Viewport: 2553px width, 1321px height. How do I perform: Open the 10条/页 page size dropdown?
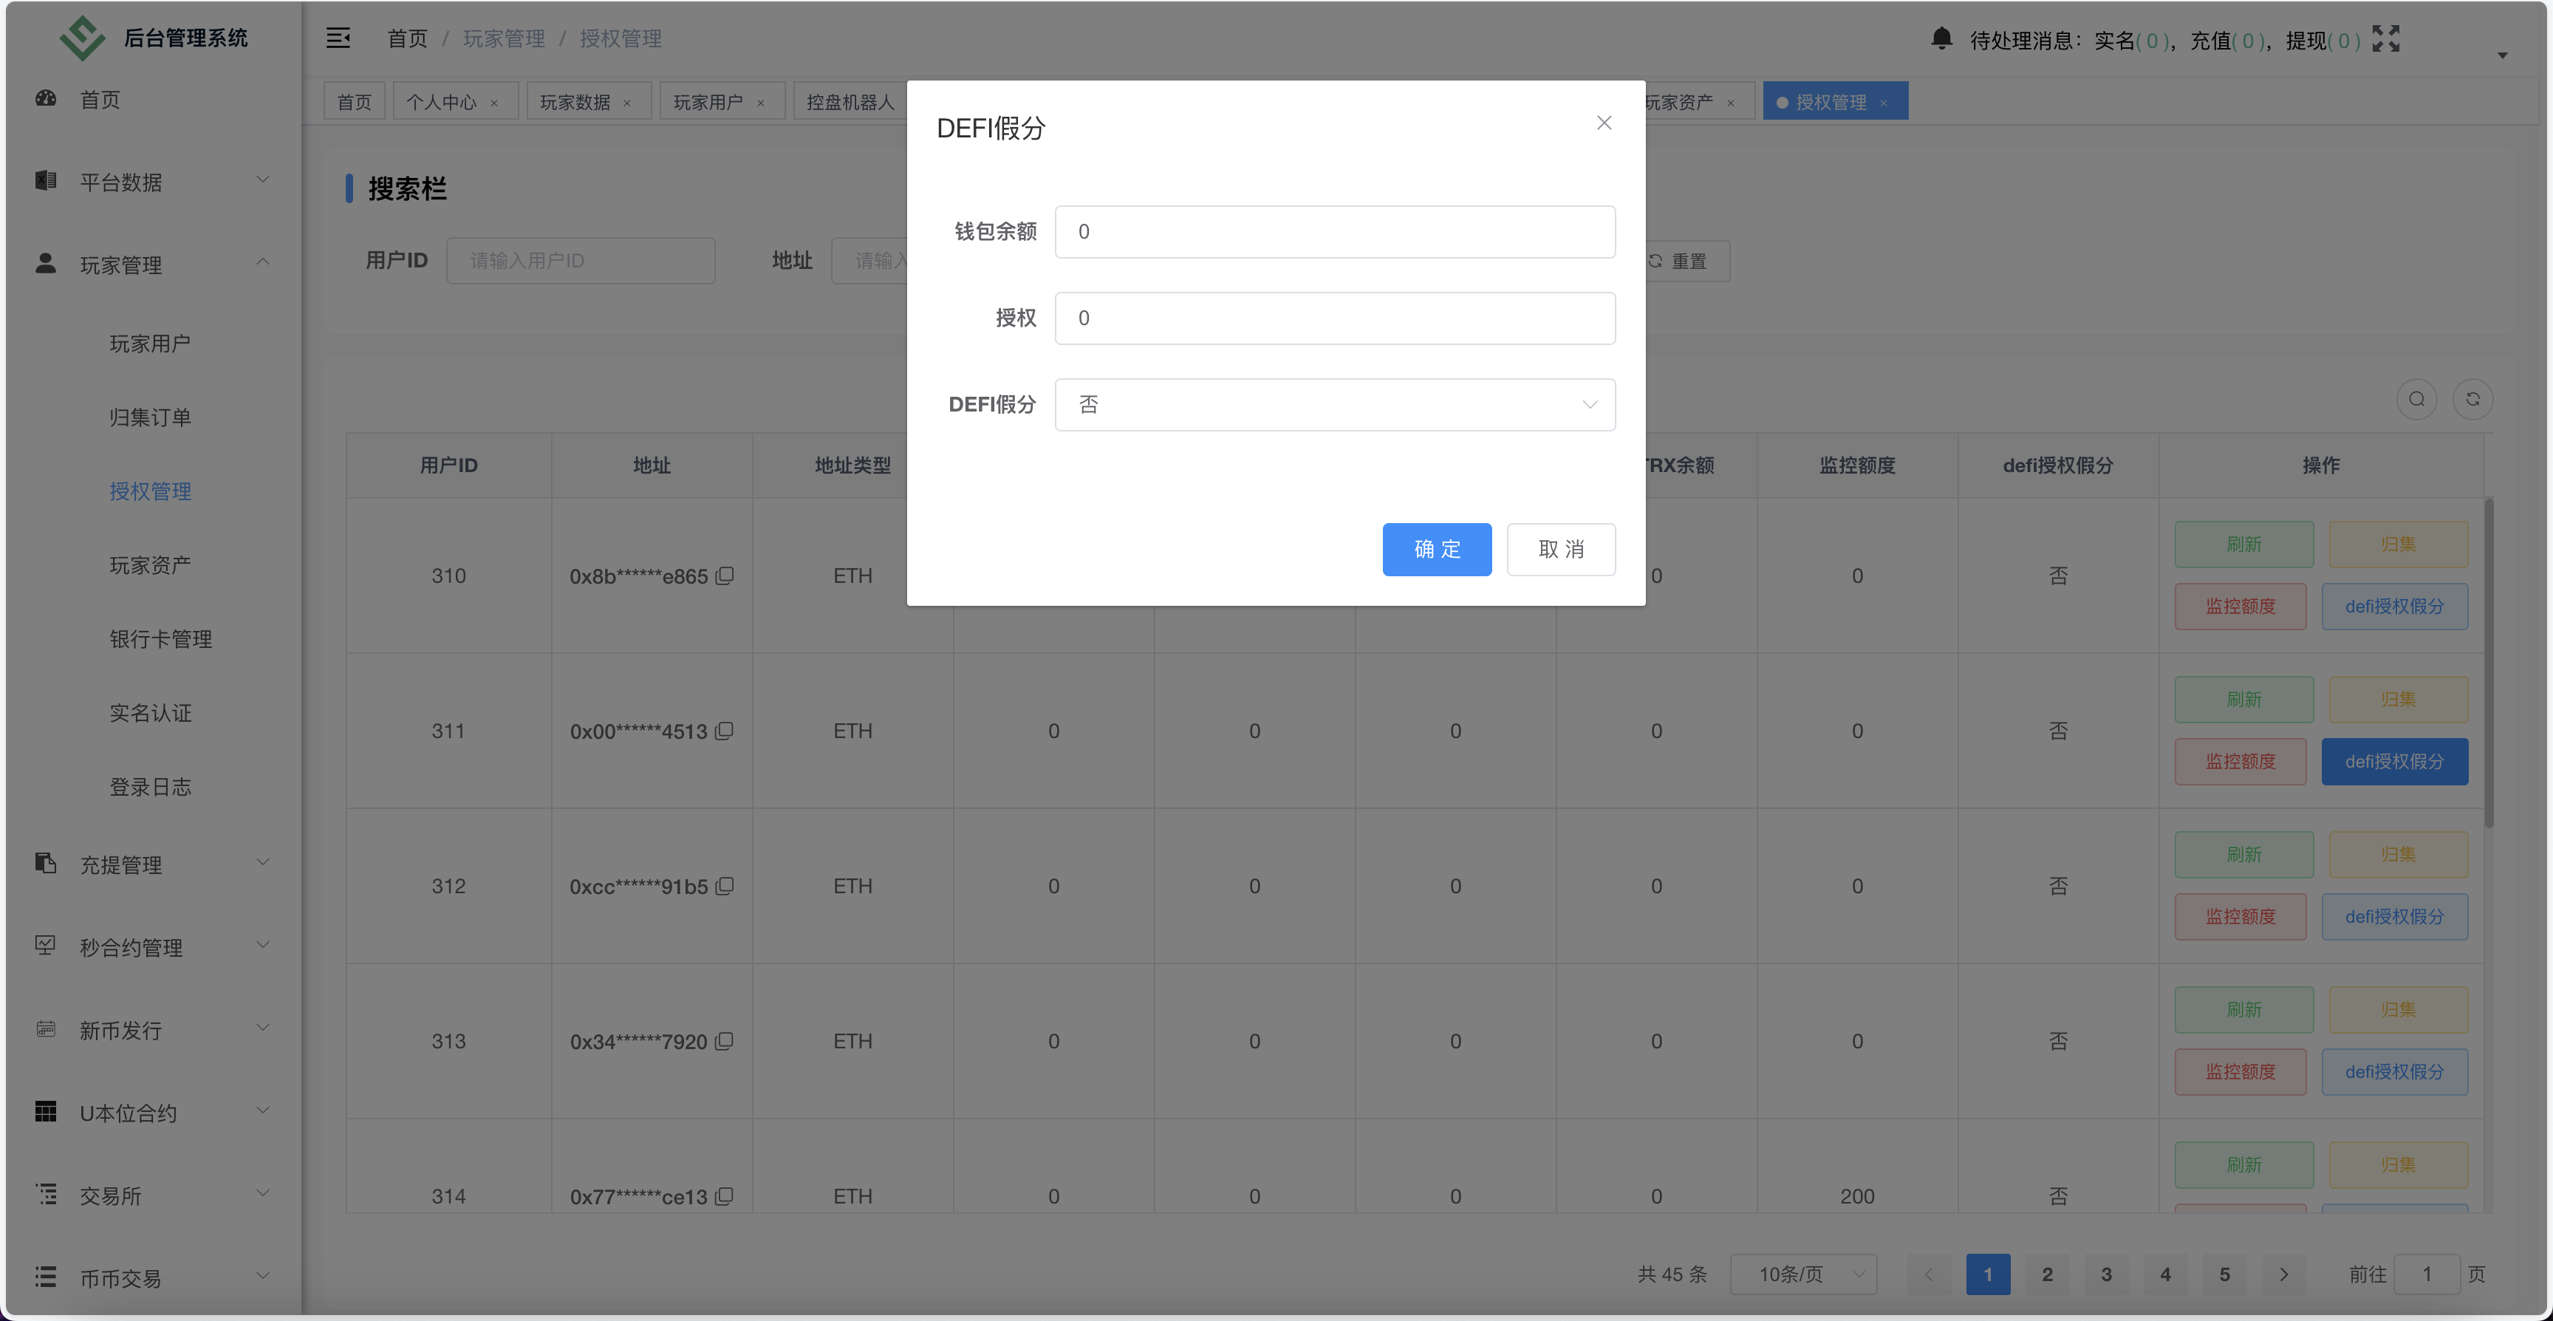(1802, 1274)
